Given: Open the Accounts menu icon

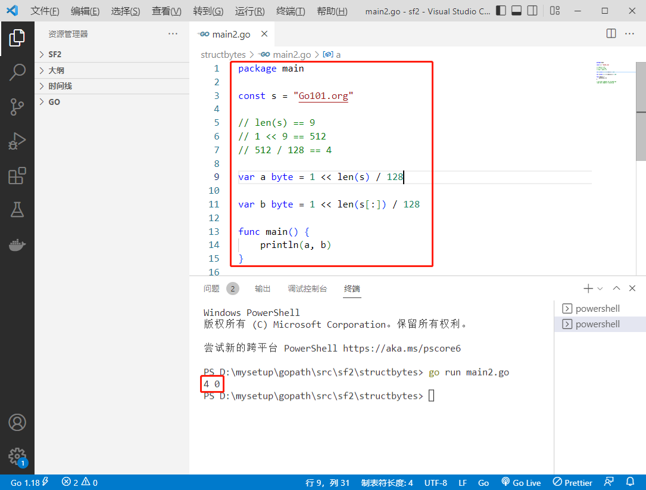Looking at the screenshot, I should pos(17,423).
